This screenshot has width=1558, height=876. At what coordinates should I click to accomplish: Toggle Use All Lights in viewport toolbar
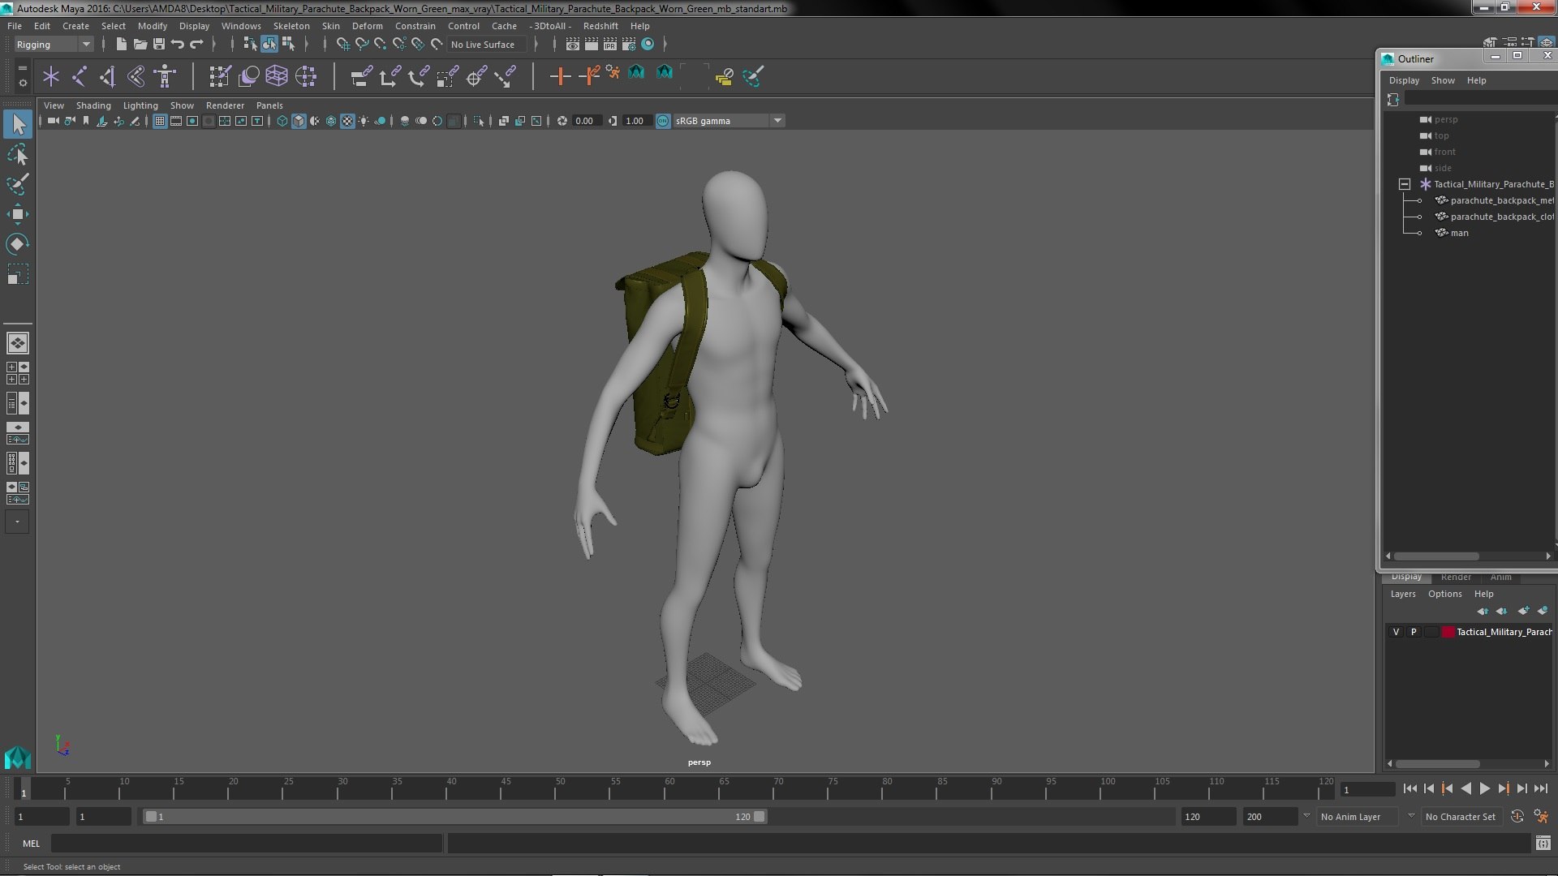click(364, 121)
